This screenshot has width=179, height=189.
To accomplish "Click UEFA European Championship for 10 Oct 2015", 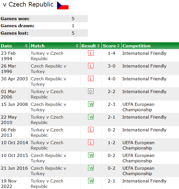I will pos(138,158).
